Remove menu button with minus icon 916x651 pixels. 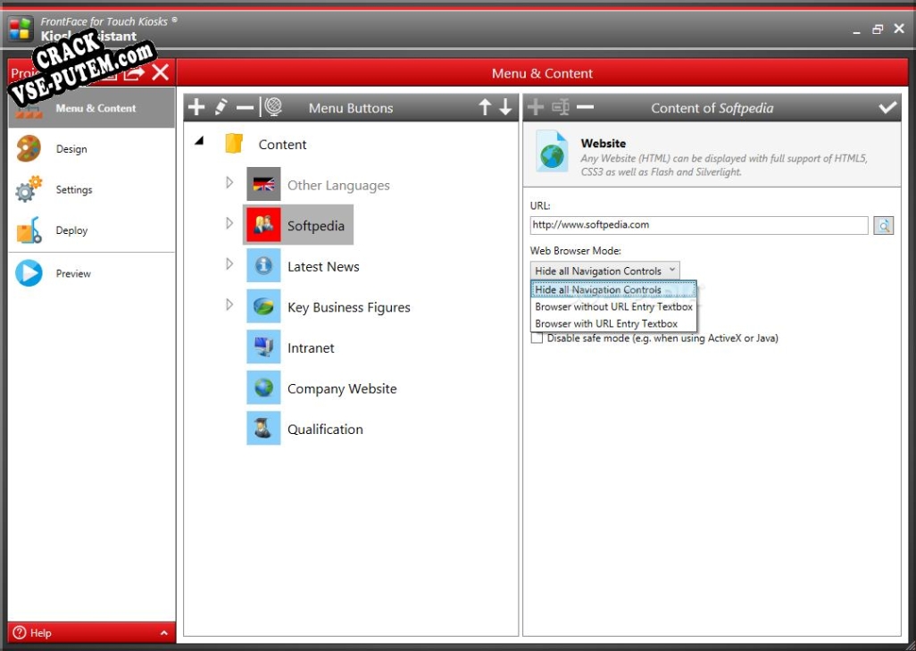(x=245, y=107)
